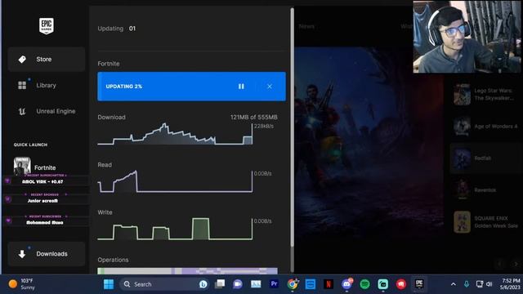Open Bing chat icon in search box
The height and width of the screenshot is (294, 523).
tap(203, 284)
